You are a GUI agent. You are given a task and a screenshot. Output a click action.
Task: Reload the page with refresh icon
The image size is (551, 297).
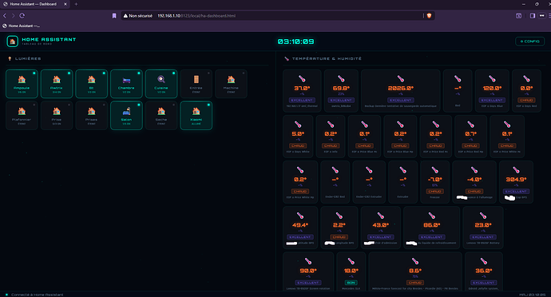tap(22, 16)
